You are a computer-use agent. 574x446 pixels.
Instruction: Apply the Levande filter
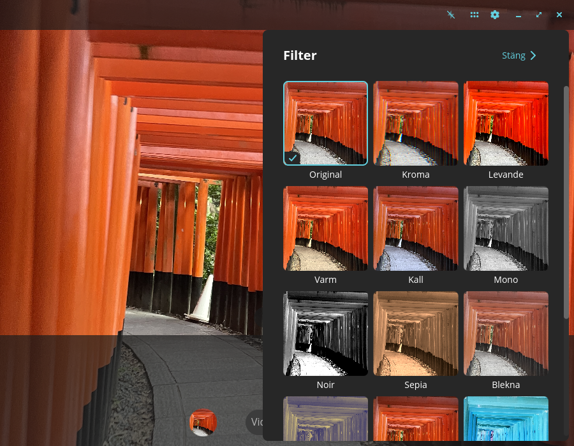tap(506, 123)
